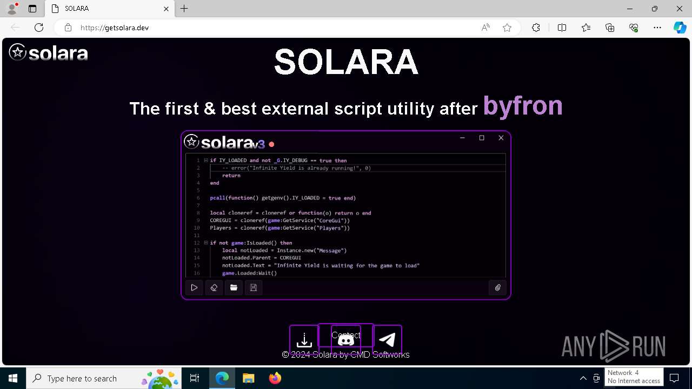Maximize the Solara preview window
Screen dimensions: 692x389
tap(482, 138)
